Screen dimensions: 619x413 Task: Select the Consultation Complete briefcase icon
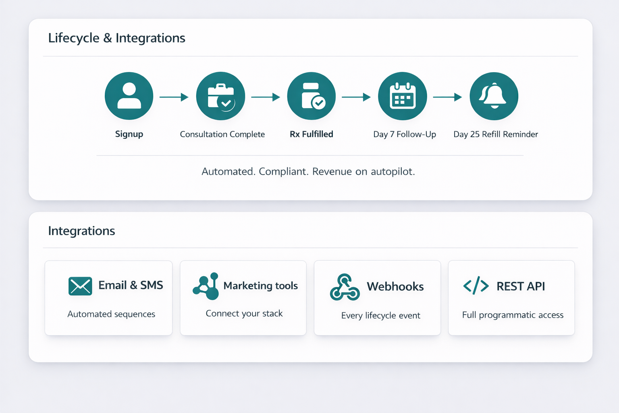220,96
